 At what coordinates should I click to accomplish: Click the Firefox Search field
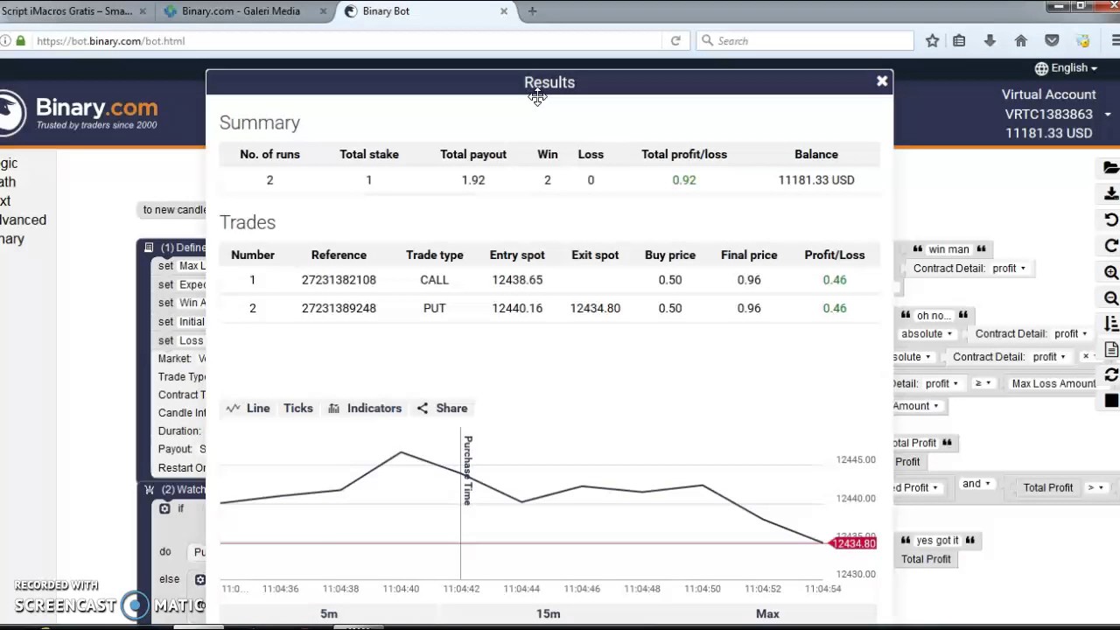coord(804,40)
